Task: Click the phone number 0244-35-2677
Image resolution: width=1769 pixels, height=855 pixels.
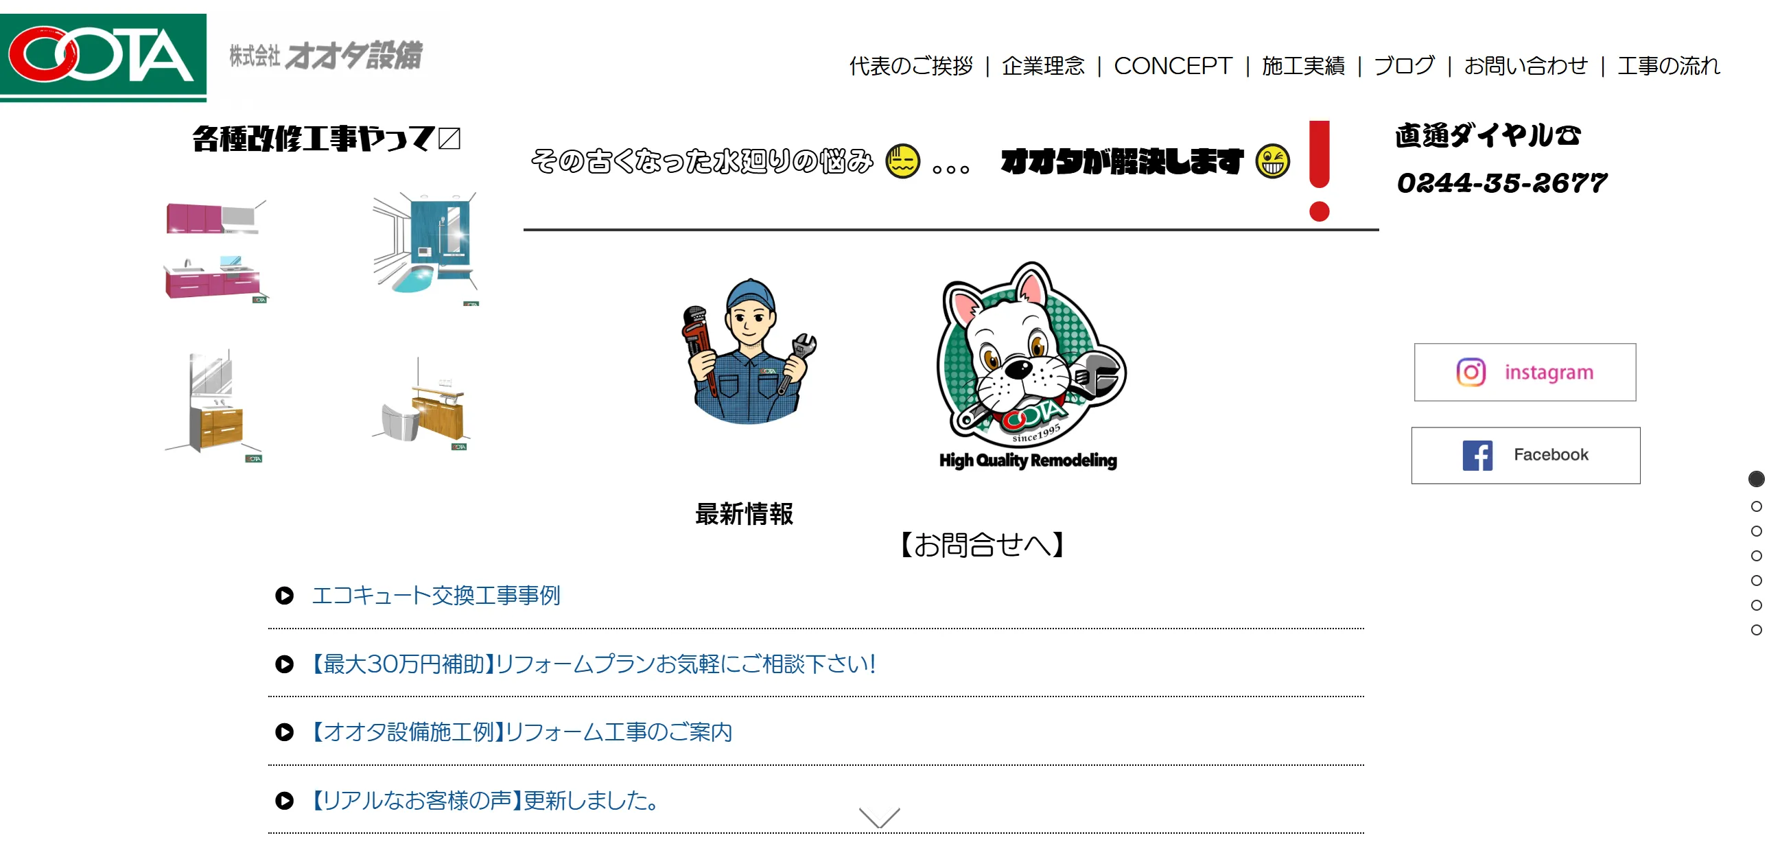Action: tap(1502, 183)
